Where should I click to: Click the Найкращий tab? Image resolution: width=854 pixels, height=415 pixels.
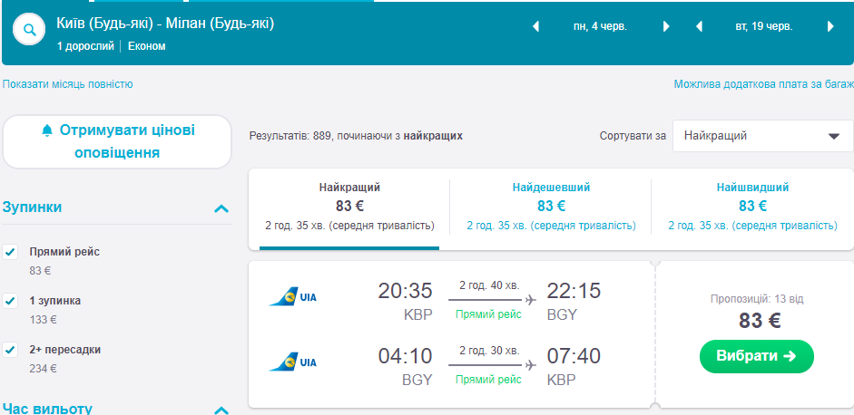tap(349, 206)
